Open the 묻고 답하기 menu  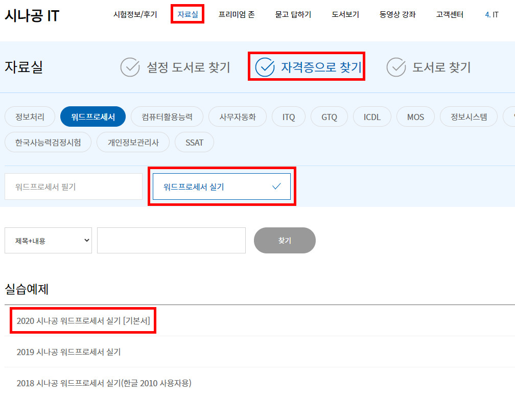(x=293, y=14)
